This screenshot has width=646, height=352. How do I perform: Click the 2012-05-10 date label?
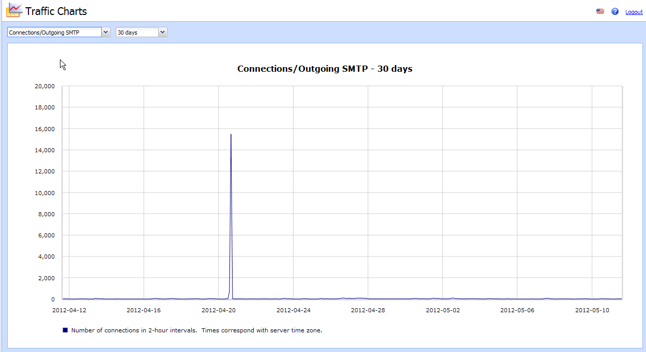(592, 311)
